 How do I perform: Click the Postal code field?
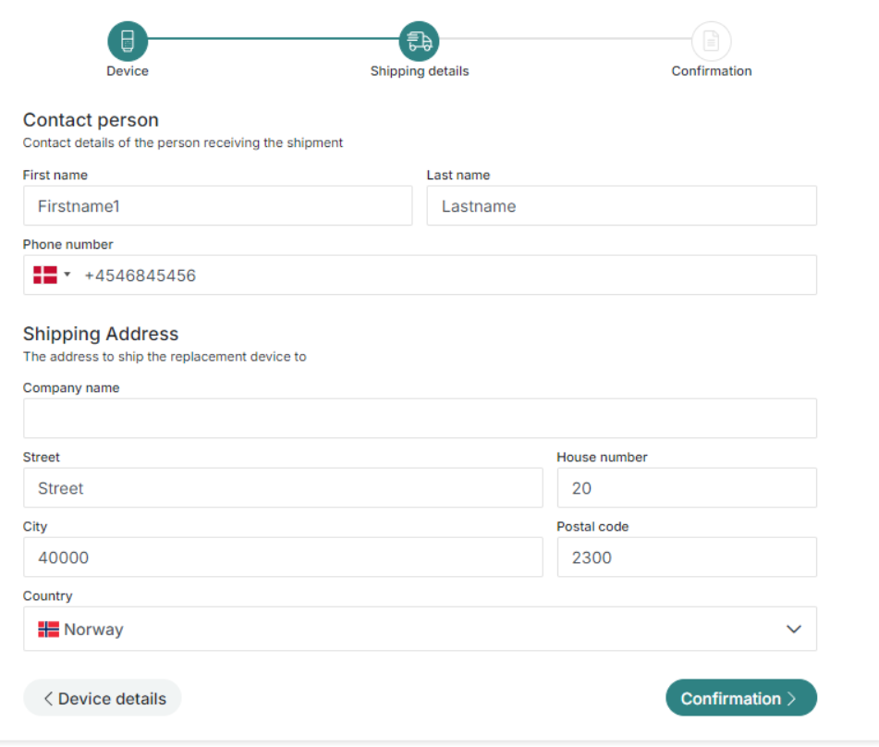coord(687,557)
